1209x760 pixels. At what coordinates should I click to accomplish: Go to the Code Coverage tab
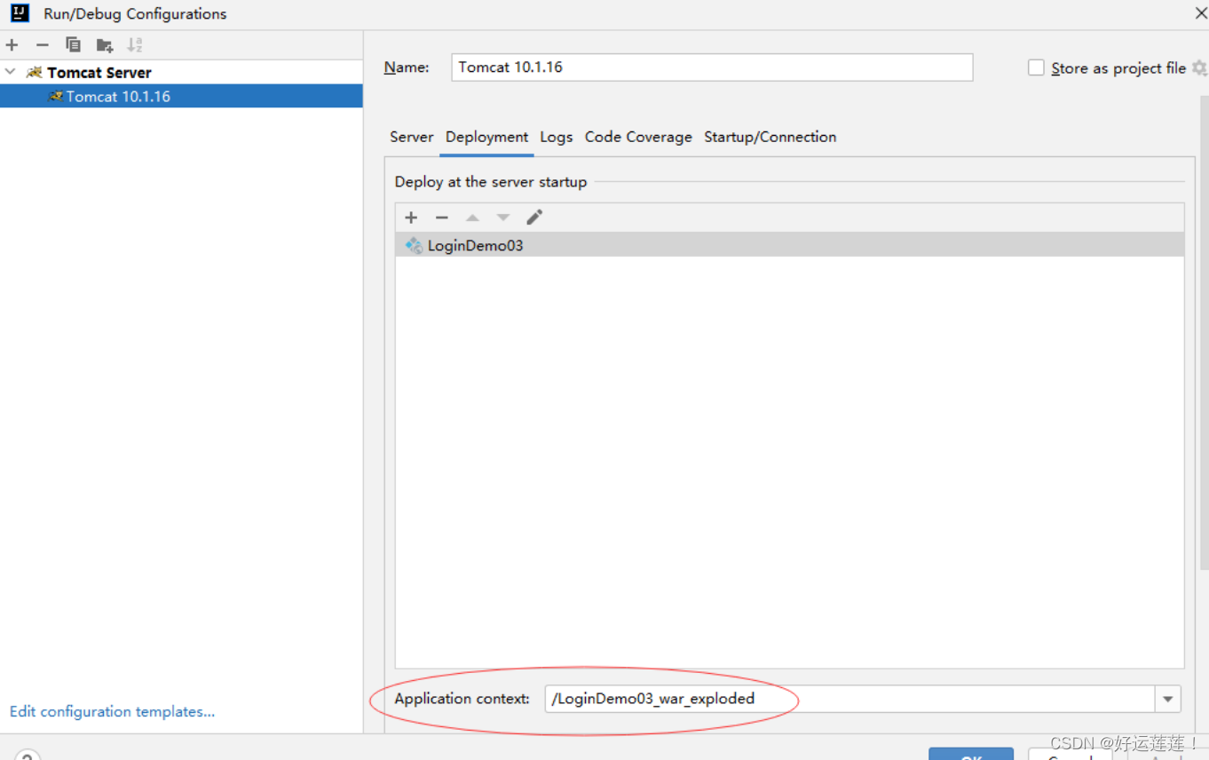coord(638,137)
